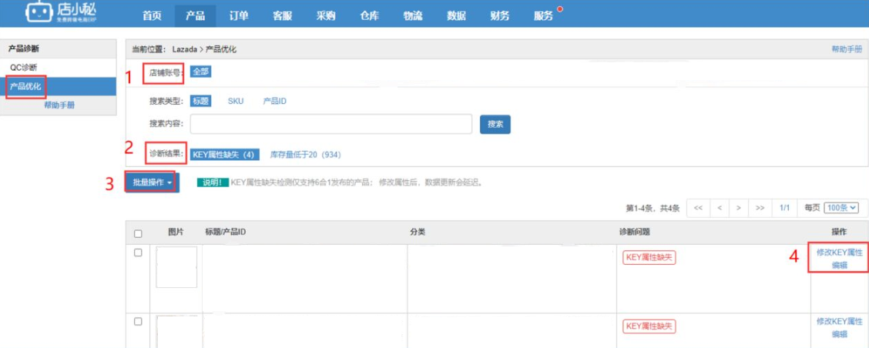
Task: Click into the 搜索内容 input field
Action: coord(330,124)
